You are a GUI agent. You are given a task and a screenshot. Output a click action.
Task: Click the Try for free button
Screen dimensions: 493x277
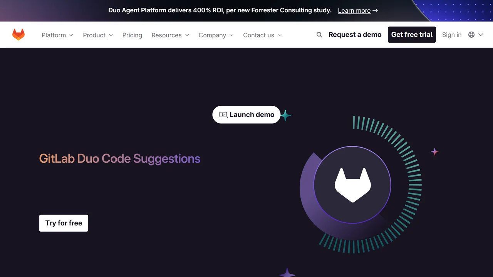[x=64, y=223]
